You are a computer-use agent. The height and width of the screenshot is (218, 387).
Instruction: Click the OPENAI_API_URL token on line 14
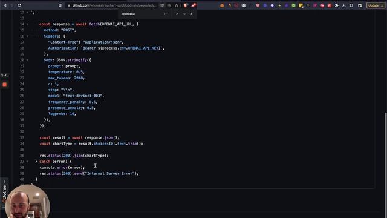coord(117,24)
